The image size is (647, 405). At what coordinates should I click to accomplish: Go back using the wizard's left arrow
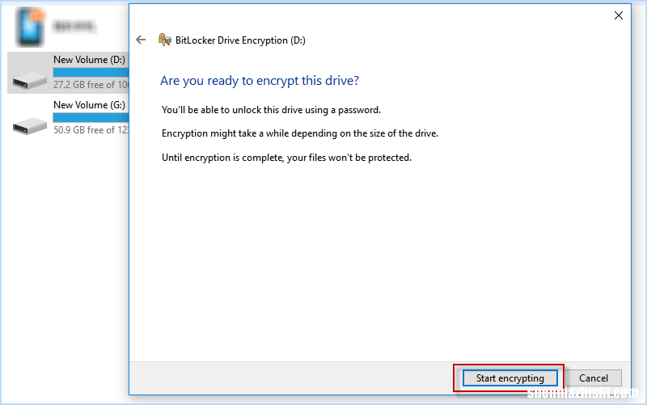141,40
